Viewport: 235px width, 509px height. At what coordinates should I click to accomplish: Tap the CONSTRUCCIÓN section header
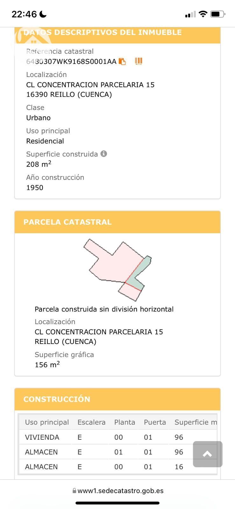click(117, 399)
